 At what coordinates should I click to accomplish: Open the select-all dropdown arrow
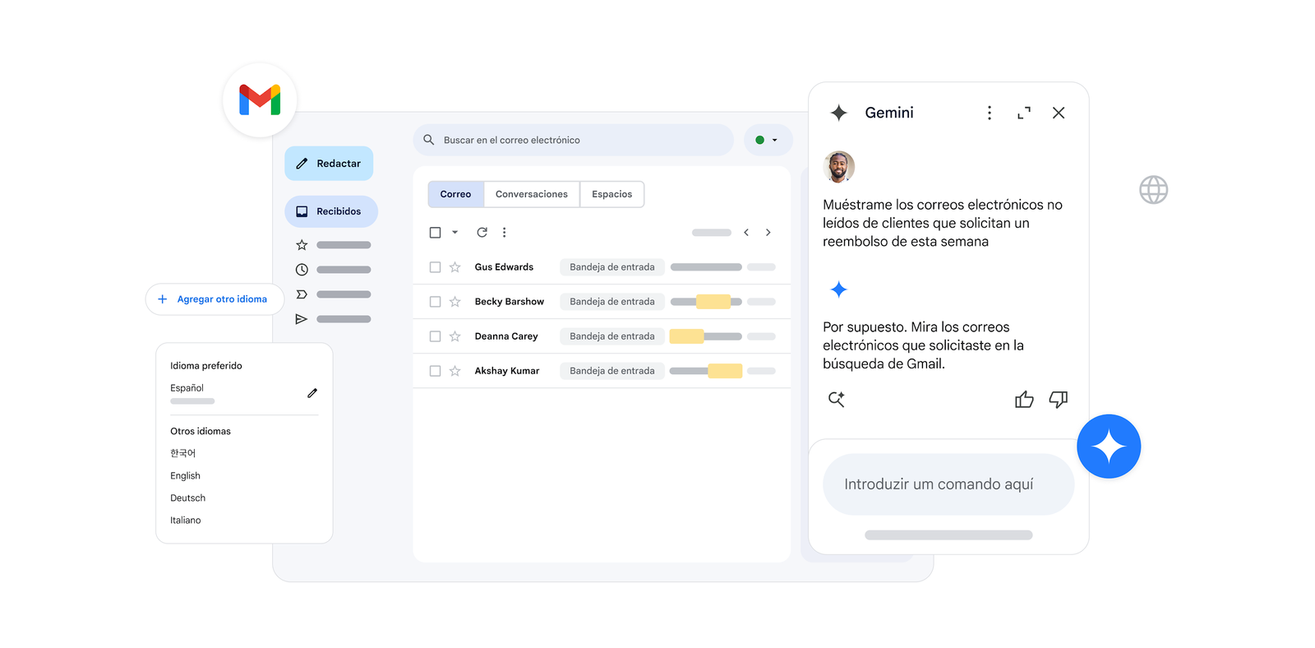[454, 233]
